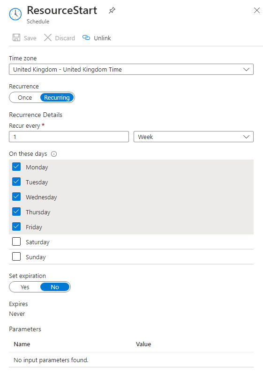This screenshot has height=372, width=263.
Task: Click the Unlink button label
Action: [102, 38]
